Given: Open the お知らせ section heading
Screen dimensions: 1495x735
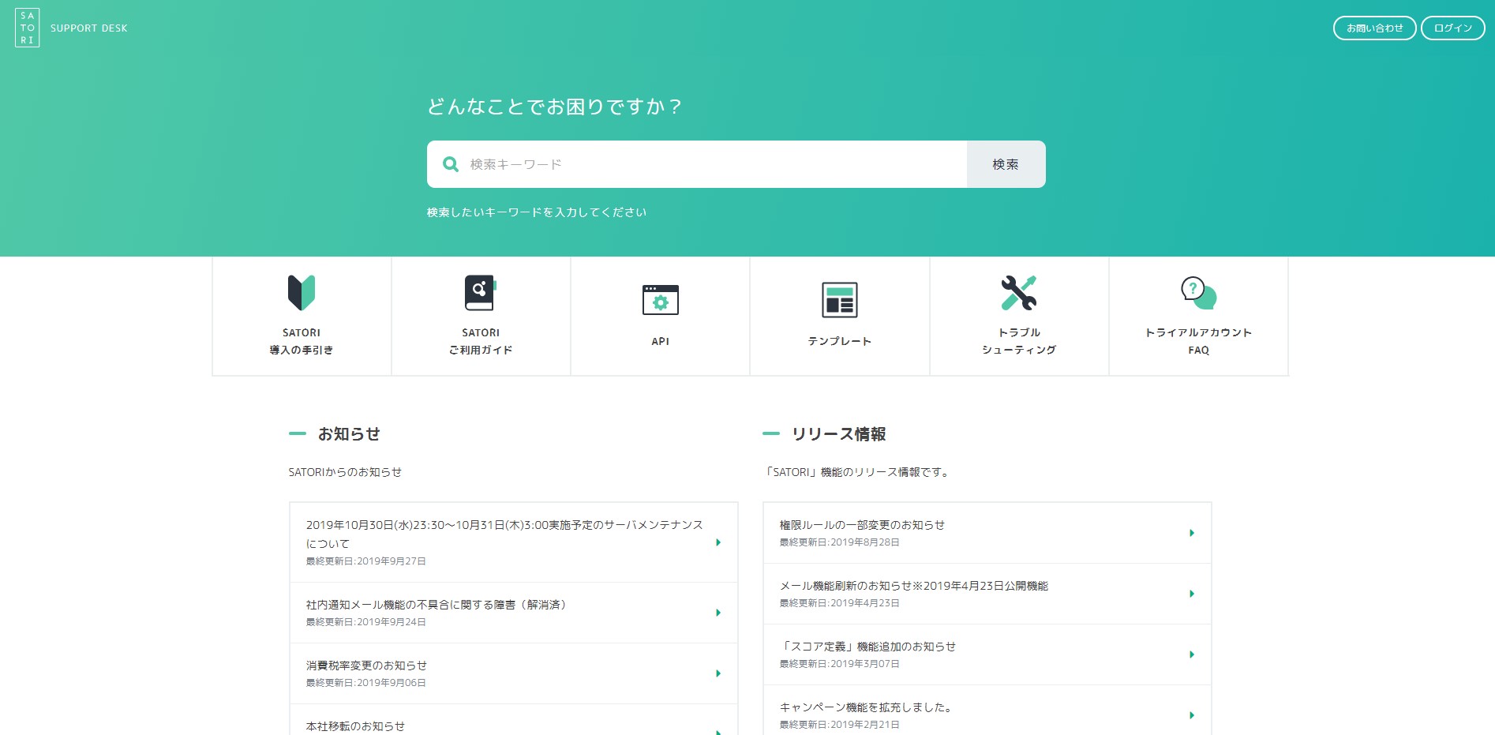Looking at the screenshot, I should (349, 434).
